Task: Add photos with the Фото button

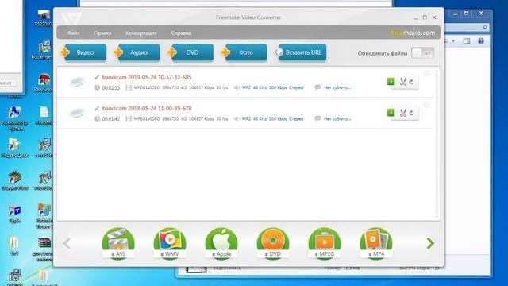Action: pyautogui.click(x=245, y=52)
